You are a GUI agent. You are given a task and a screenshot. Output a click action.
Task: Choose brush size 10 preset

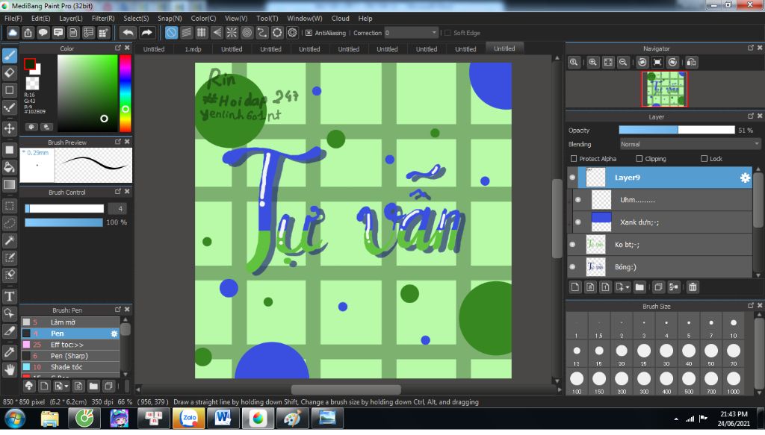[x=734, y=328]
